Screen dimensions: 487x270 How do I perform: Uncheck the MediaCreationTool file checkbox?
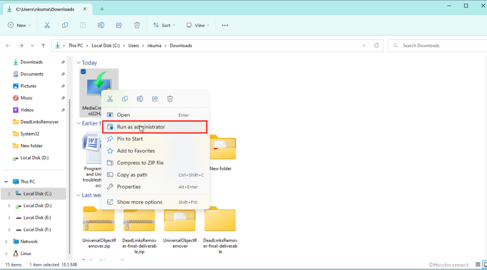coord(83,72)
